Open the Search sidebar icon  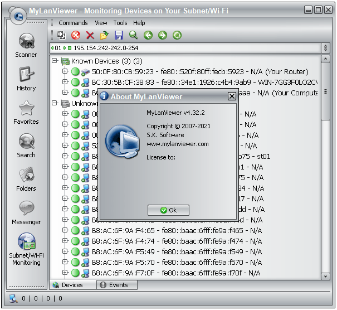click(26, 141)
